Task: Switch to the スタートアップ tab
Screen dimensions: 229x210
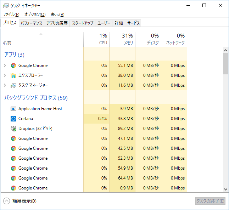Action: click(x=82, y=23)
